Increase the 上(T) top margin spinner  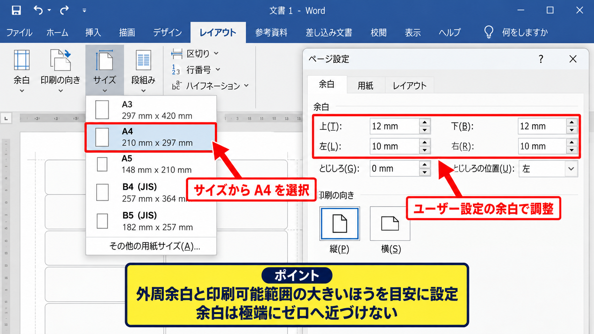click(425, 122)
